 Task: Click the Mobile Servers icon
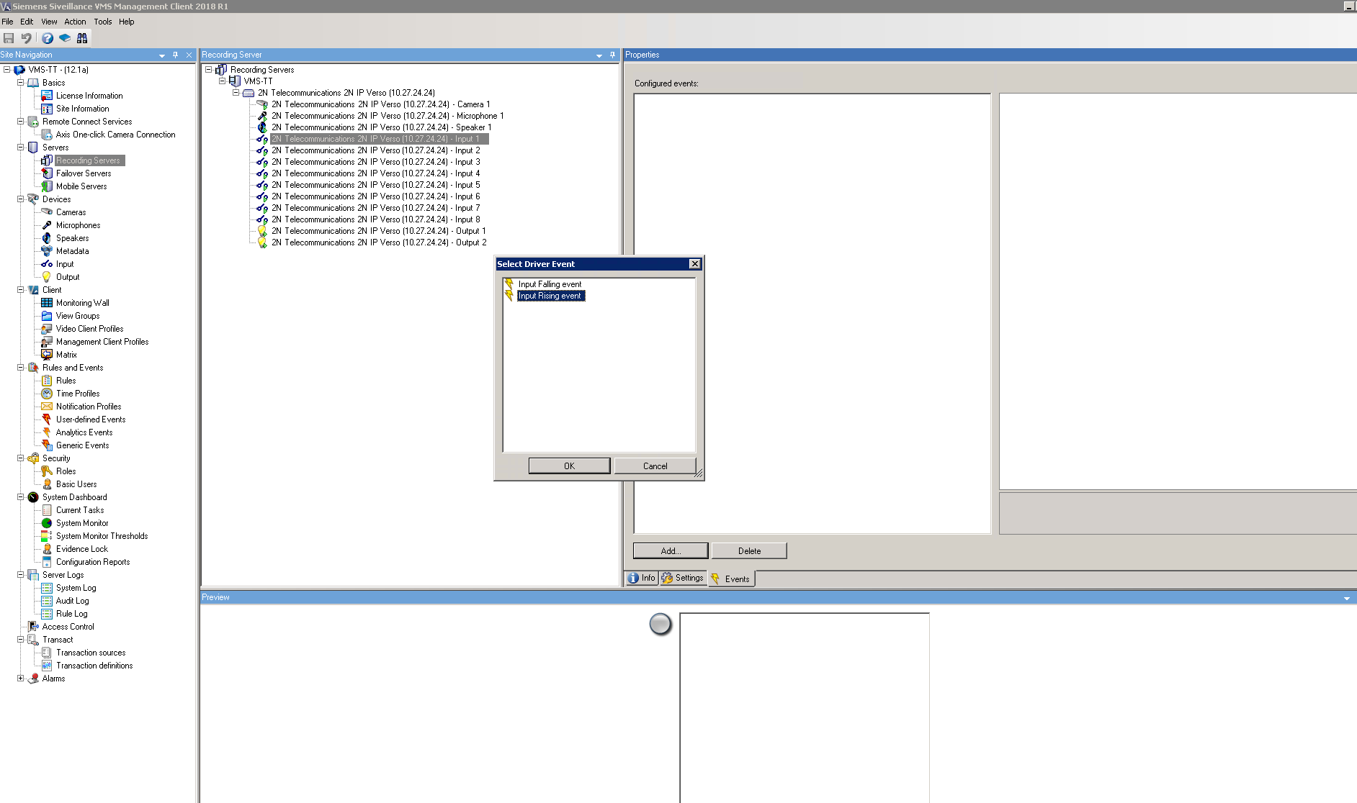[47, 186]
